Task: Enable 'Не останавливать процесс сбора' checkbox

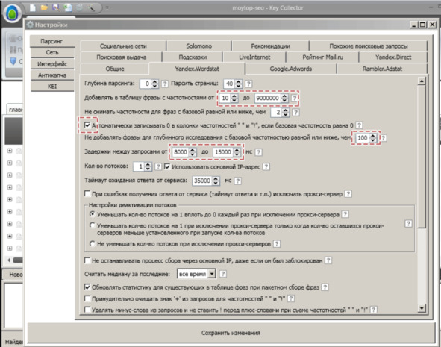Action: (x=87, y=260)
